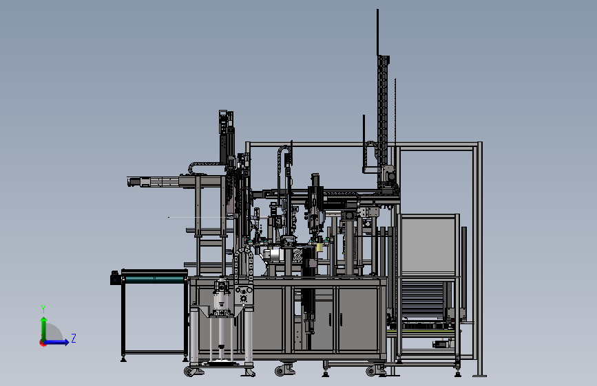The image size is (597, 386).
Task: Click the blue Z axis of the orientation triad
Action: (57, 342)
